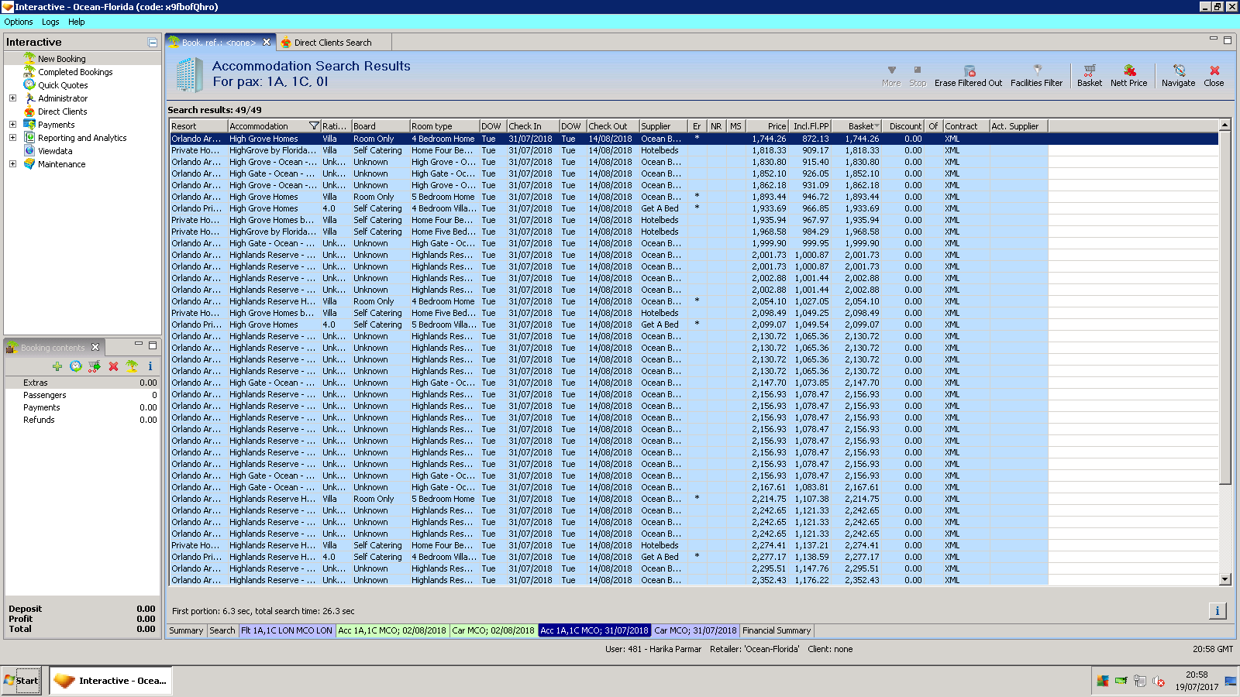Viewport: 1240px width, 697px height.
Task: Click red X delete icon in Booking contents
Action: [113, 366]
